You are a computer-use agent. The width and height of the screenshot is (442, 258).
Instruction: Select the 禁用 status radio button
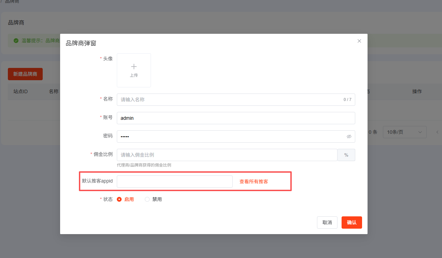pyautogui.click(x=147, y=199)
